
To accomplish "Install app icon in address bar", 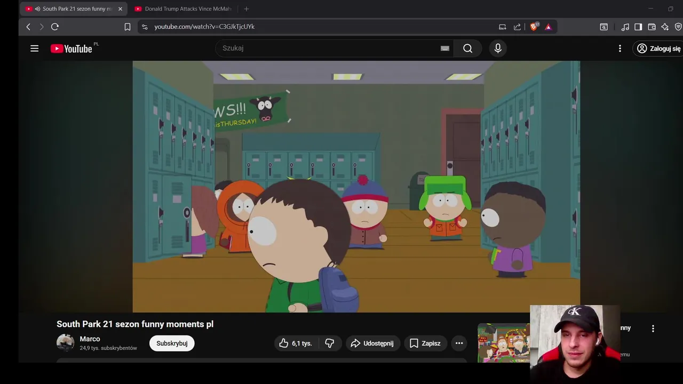I will (502, 27).
